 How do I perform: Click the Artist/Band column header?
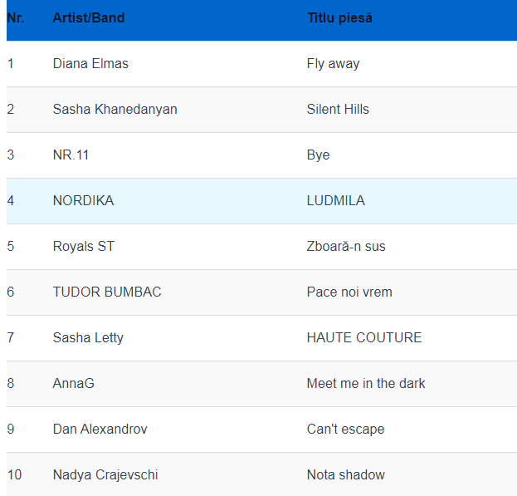pos(89,18)
